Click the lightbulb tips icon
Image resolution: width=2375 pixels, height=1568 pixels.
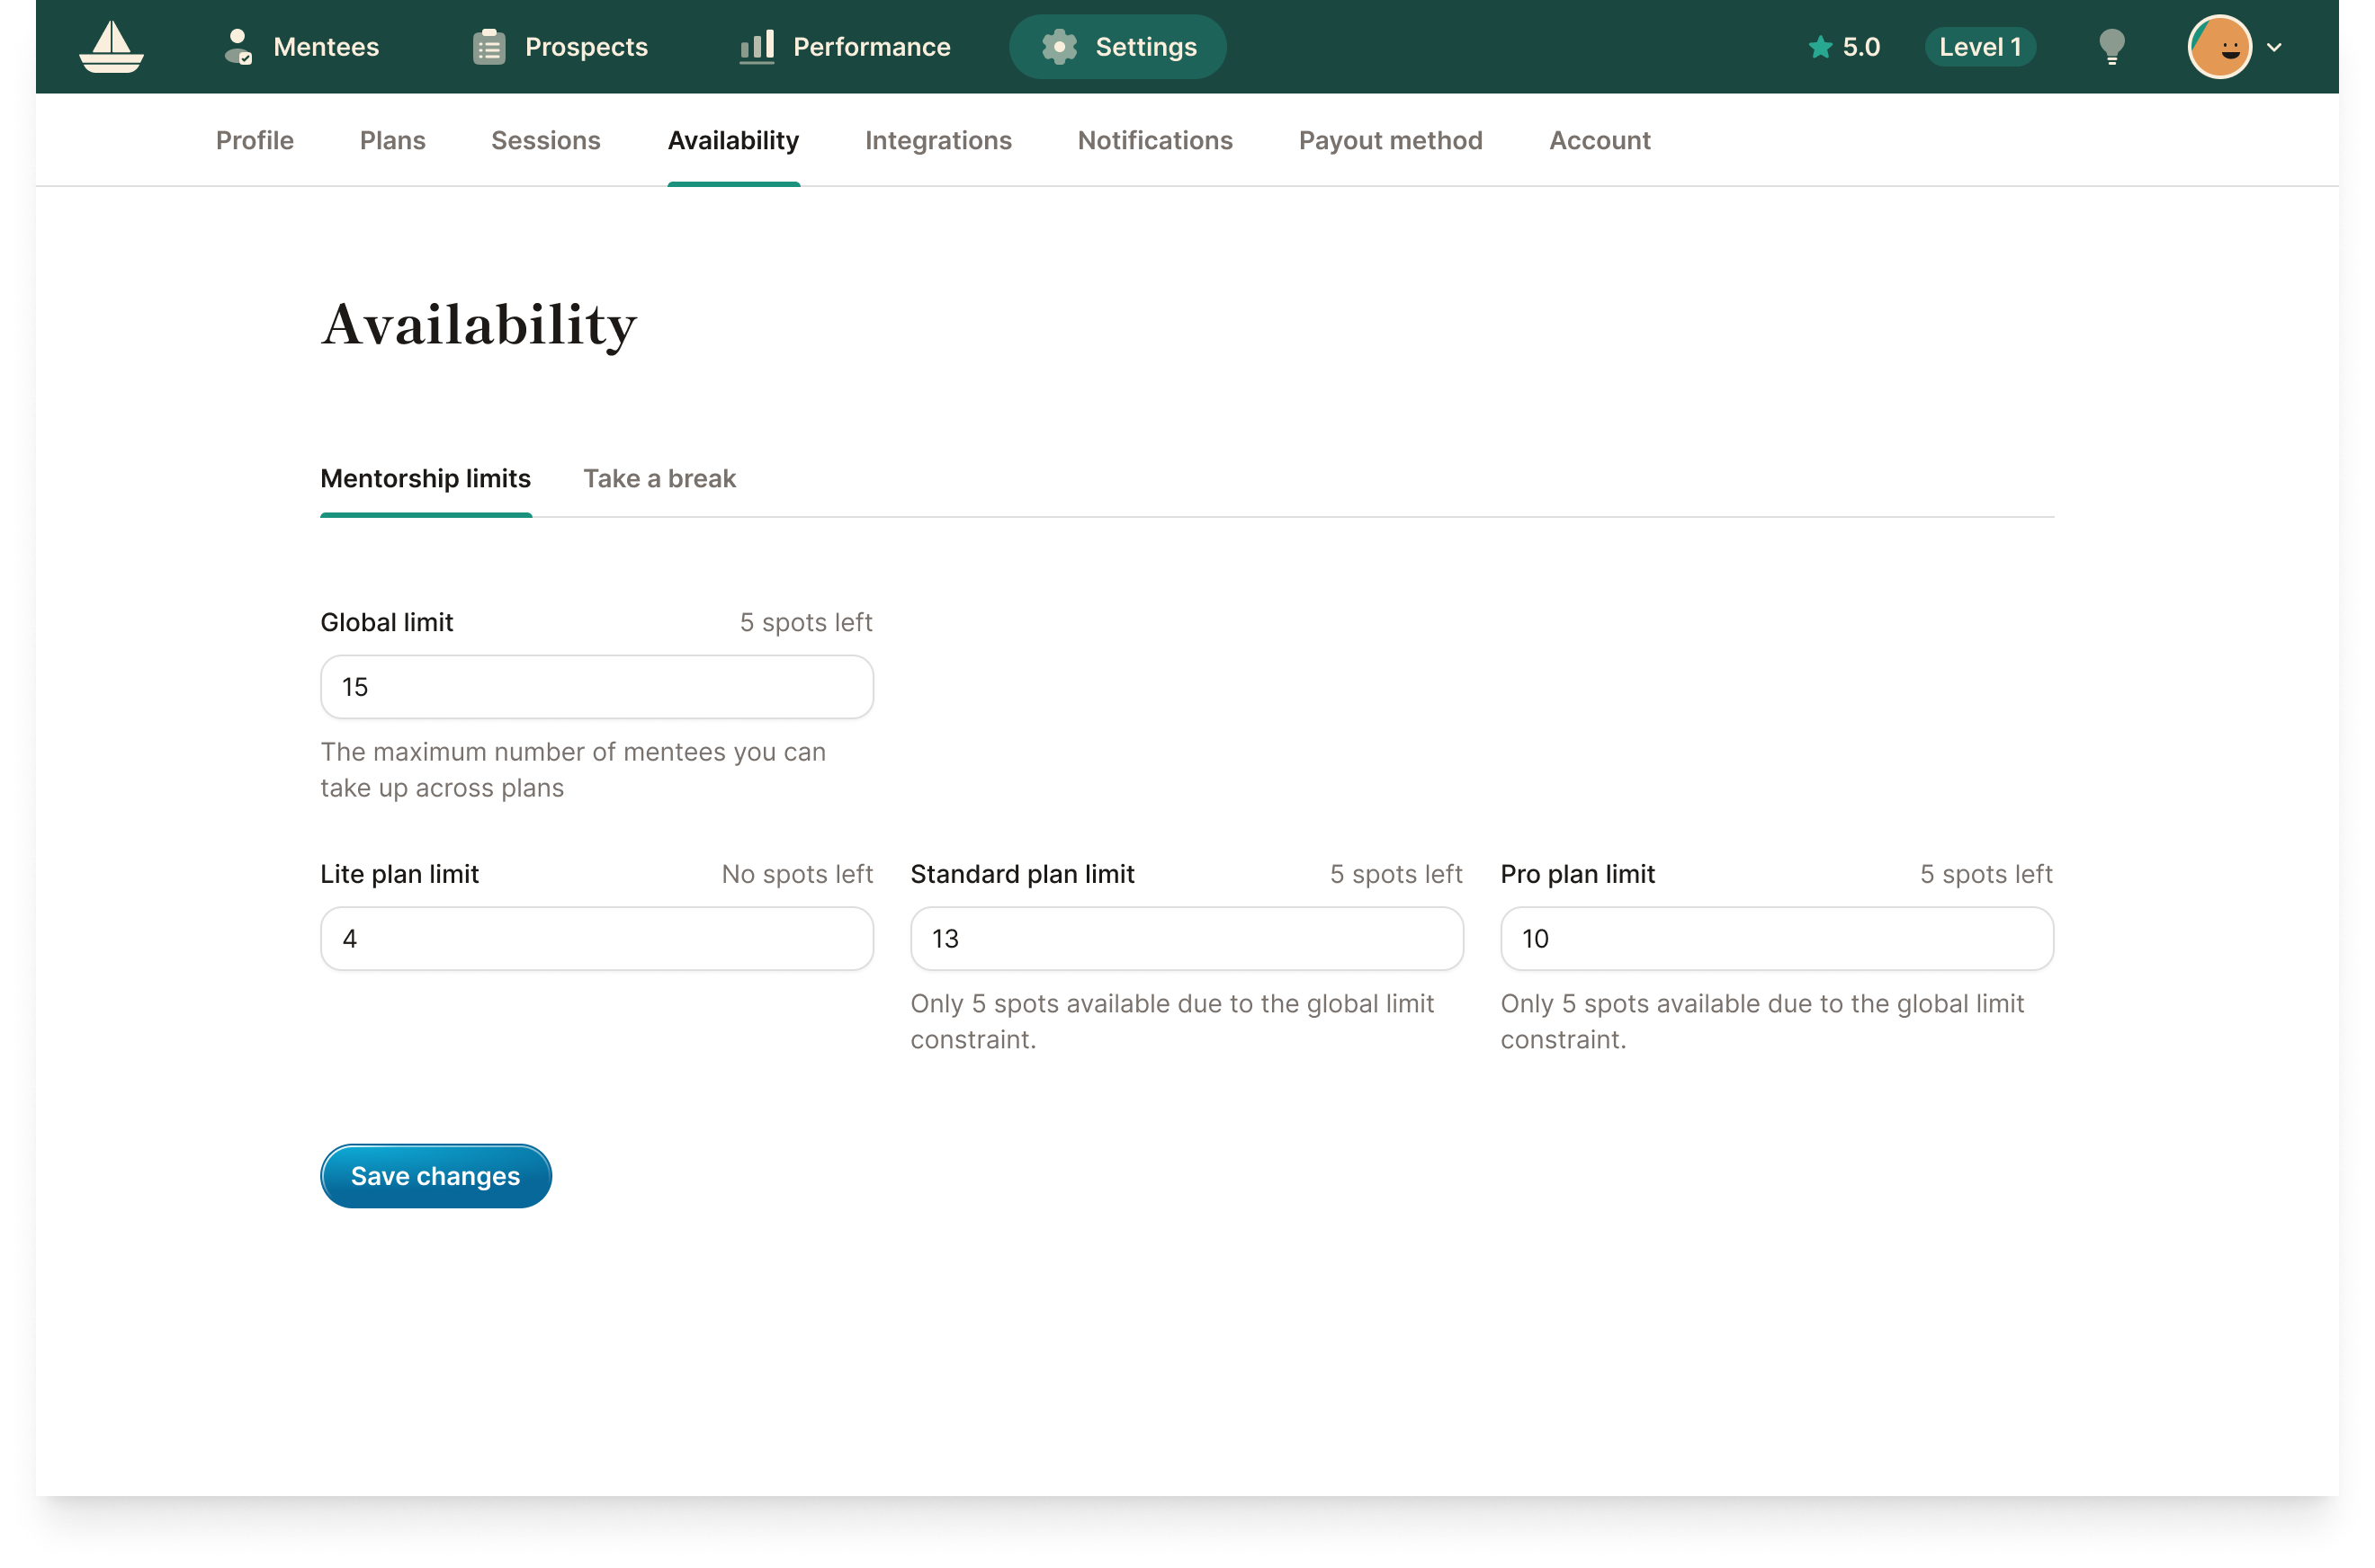2112,47
